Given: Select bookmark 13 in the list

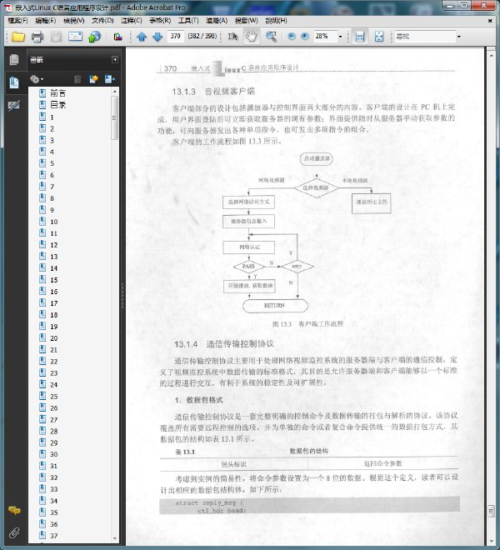Looking at the screenshot, I should pyautogui.click(x=53, y=257).
